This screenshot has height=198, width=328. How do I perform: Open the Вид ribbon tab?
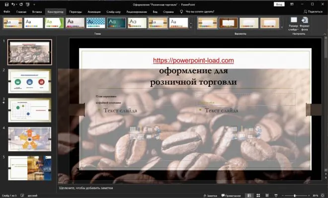155,12
